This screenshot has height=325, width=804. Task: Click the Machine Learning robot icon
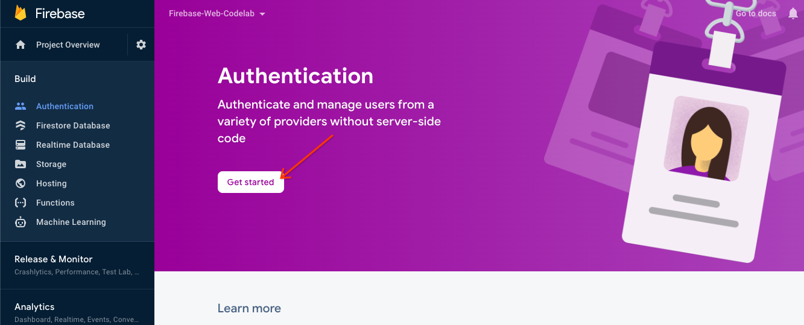click(21, 222)
